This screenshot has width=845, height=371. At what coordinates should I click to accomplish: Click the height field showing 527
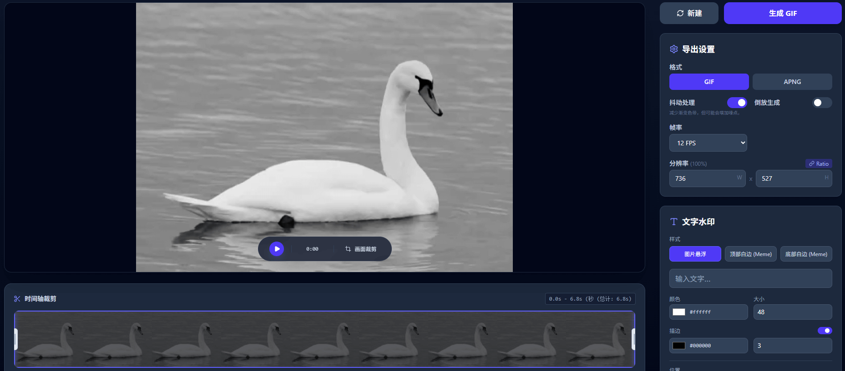794,178
